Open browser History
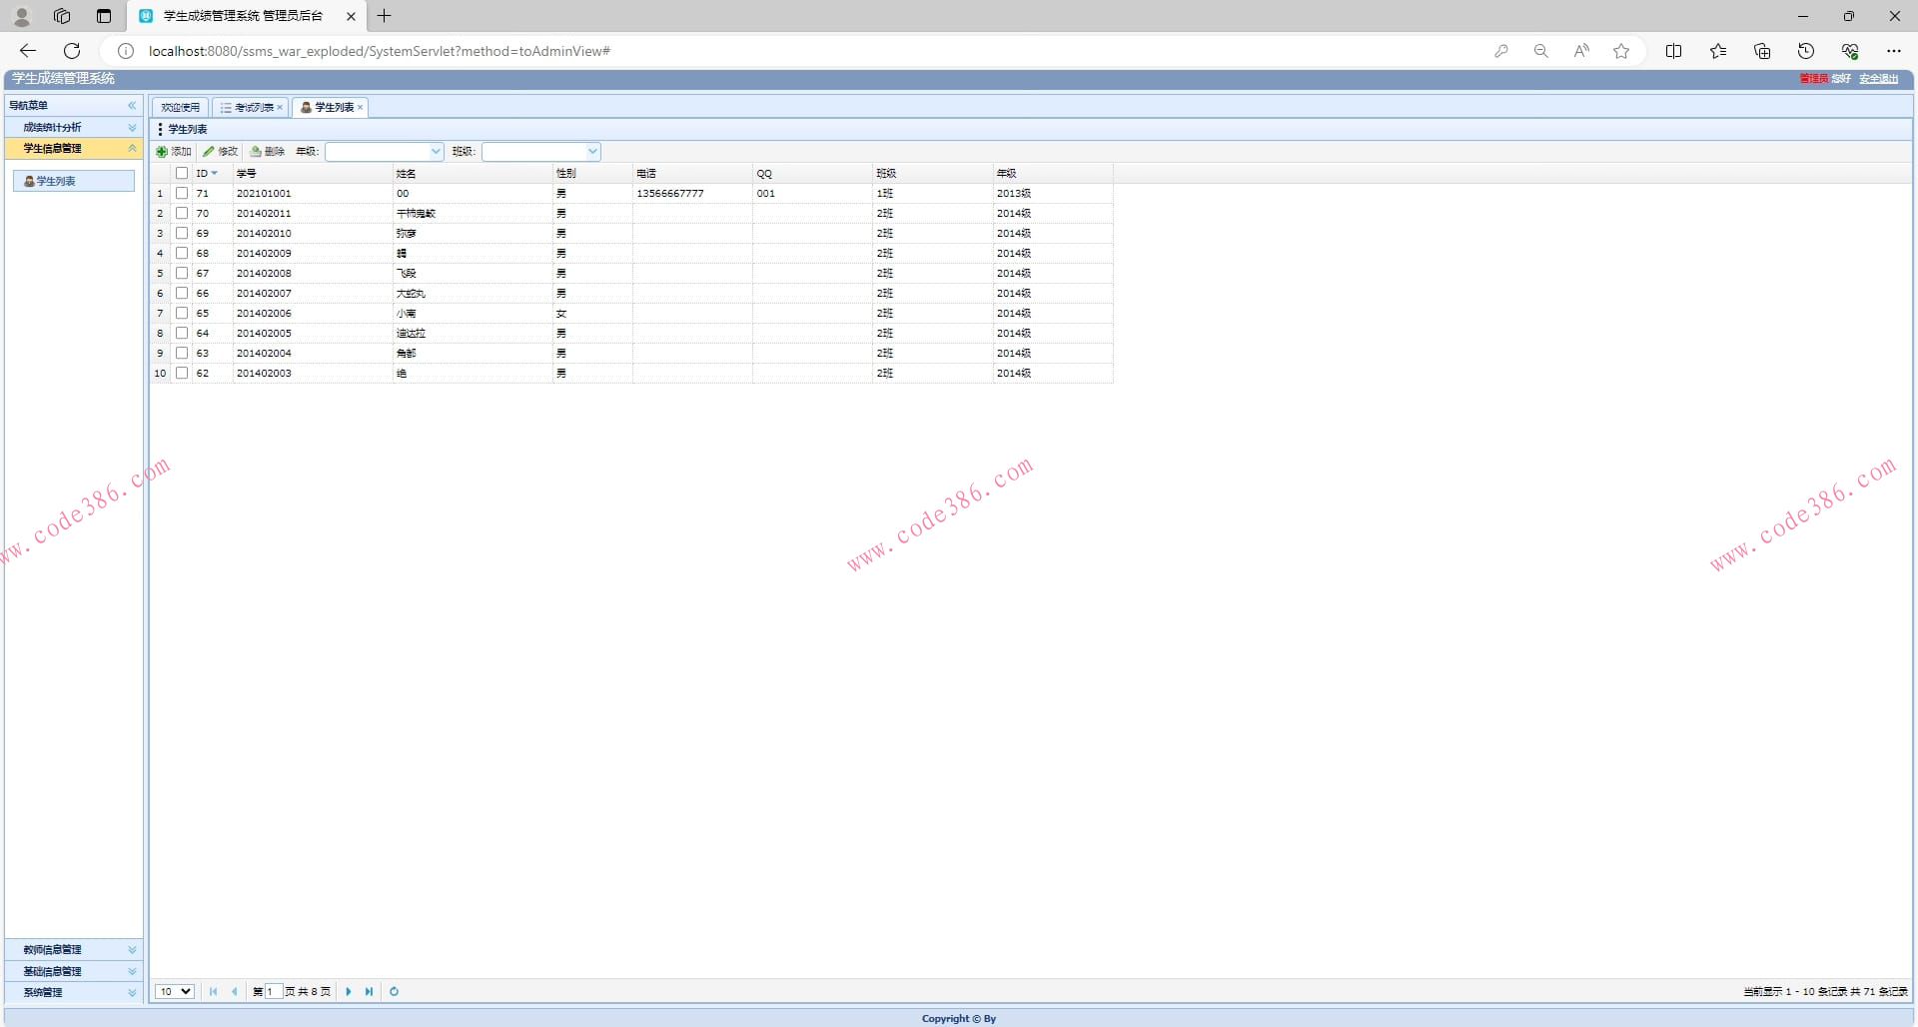Screen dimensions: 1918x1027 click(1806, 51)
